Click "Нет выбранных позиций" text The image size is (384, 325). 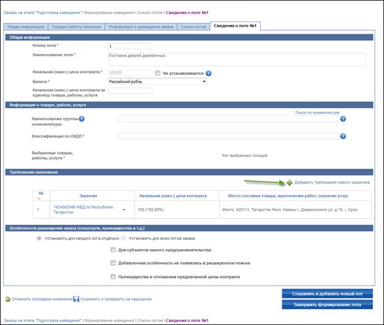click(244, 155)
